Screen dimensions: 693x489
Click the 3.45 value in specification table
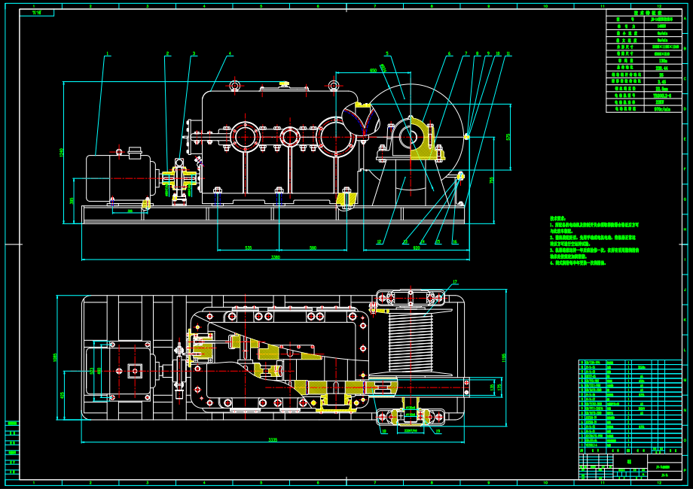(661, 82)
